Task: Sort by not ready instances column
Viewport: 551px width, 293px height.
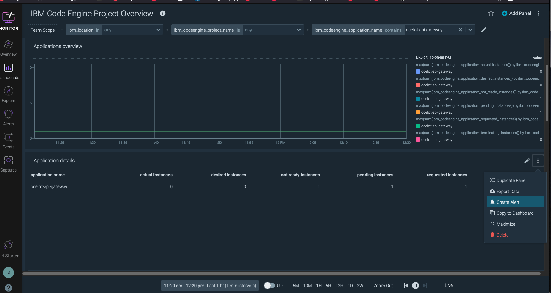Action: (x=300, y=175)
